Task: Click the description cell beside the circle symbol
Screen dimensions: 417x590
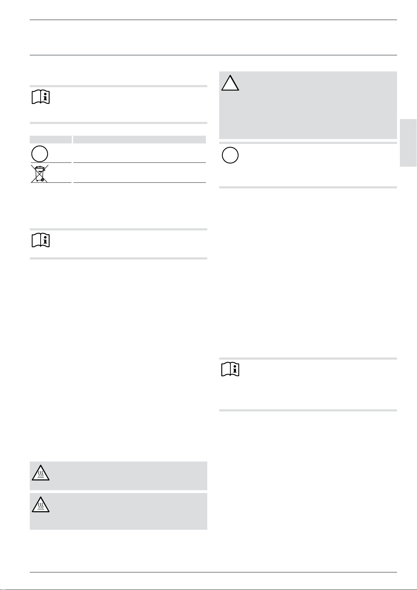Action: click(x=139, y=153)
